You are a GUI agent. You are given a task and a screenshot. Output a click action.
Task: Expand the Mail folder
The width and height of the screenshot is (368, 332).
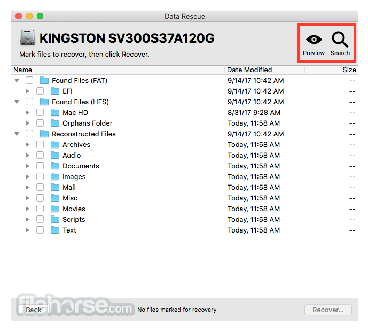tap(27, 187)
